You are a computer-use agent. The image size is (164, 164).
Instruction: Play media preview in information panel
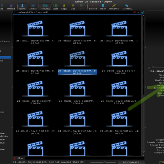(149, 68)
